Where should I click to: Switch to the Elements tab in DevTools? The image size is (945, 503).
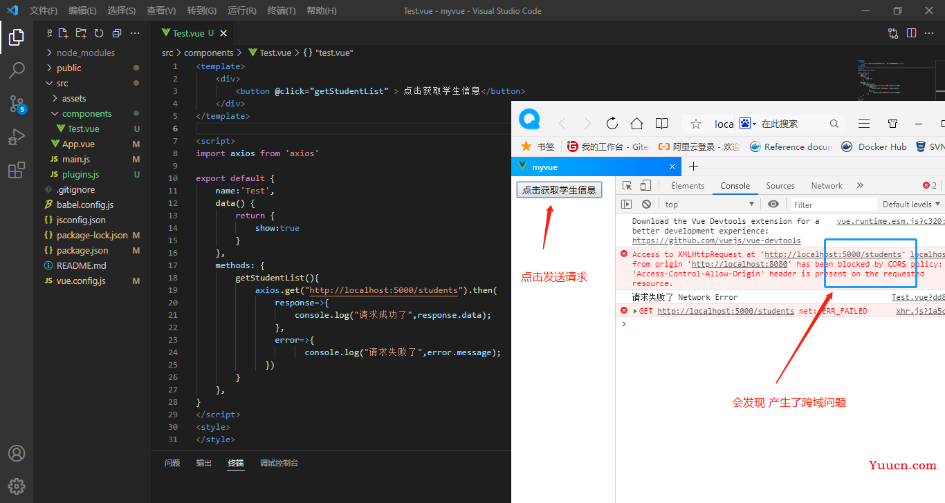click(x=688, y=186)
